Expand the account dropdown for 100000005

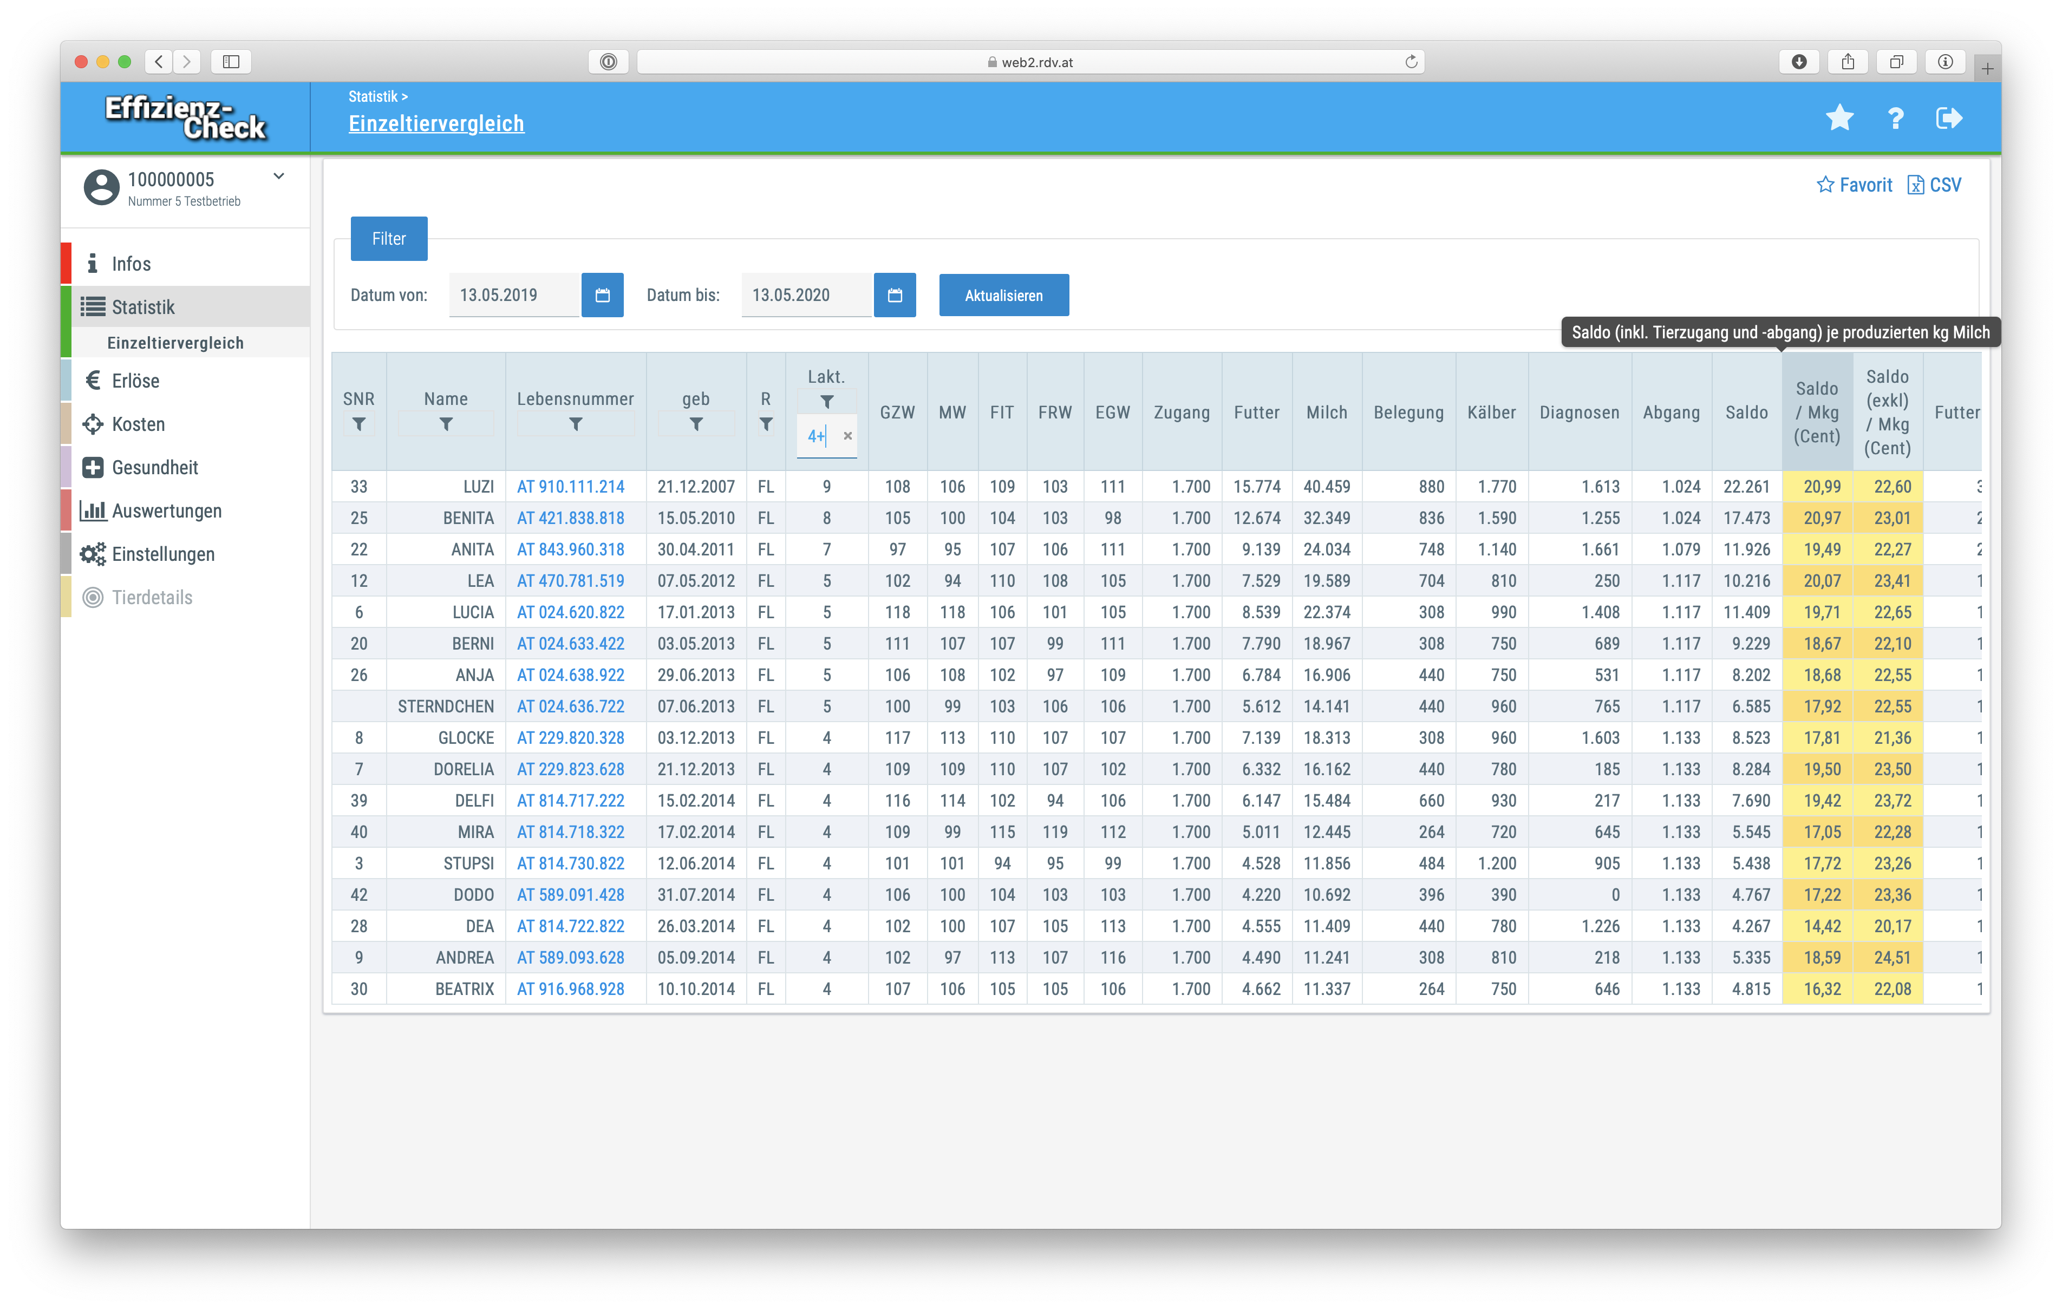[278, 176]
